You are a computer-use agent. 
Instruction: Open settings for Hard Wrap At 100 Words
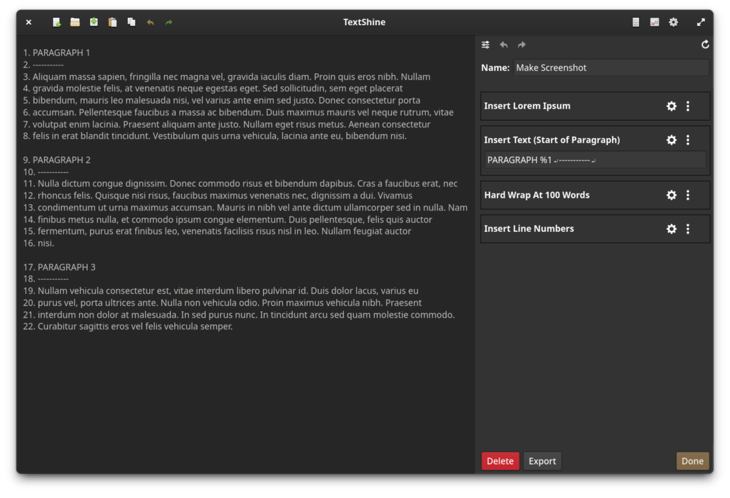tap(672, 195)
